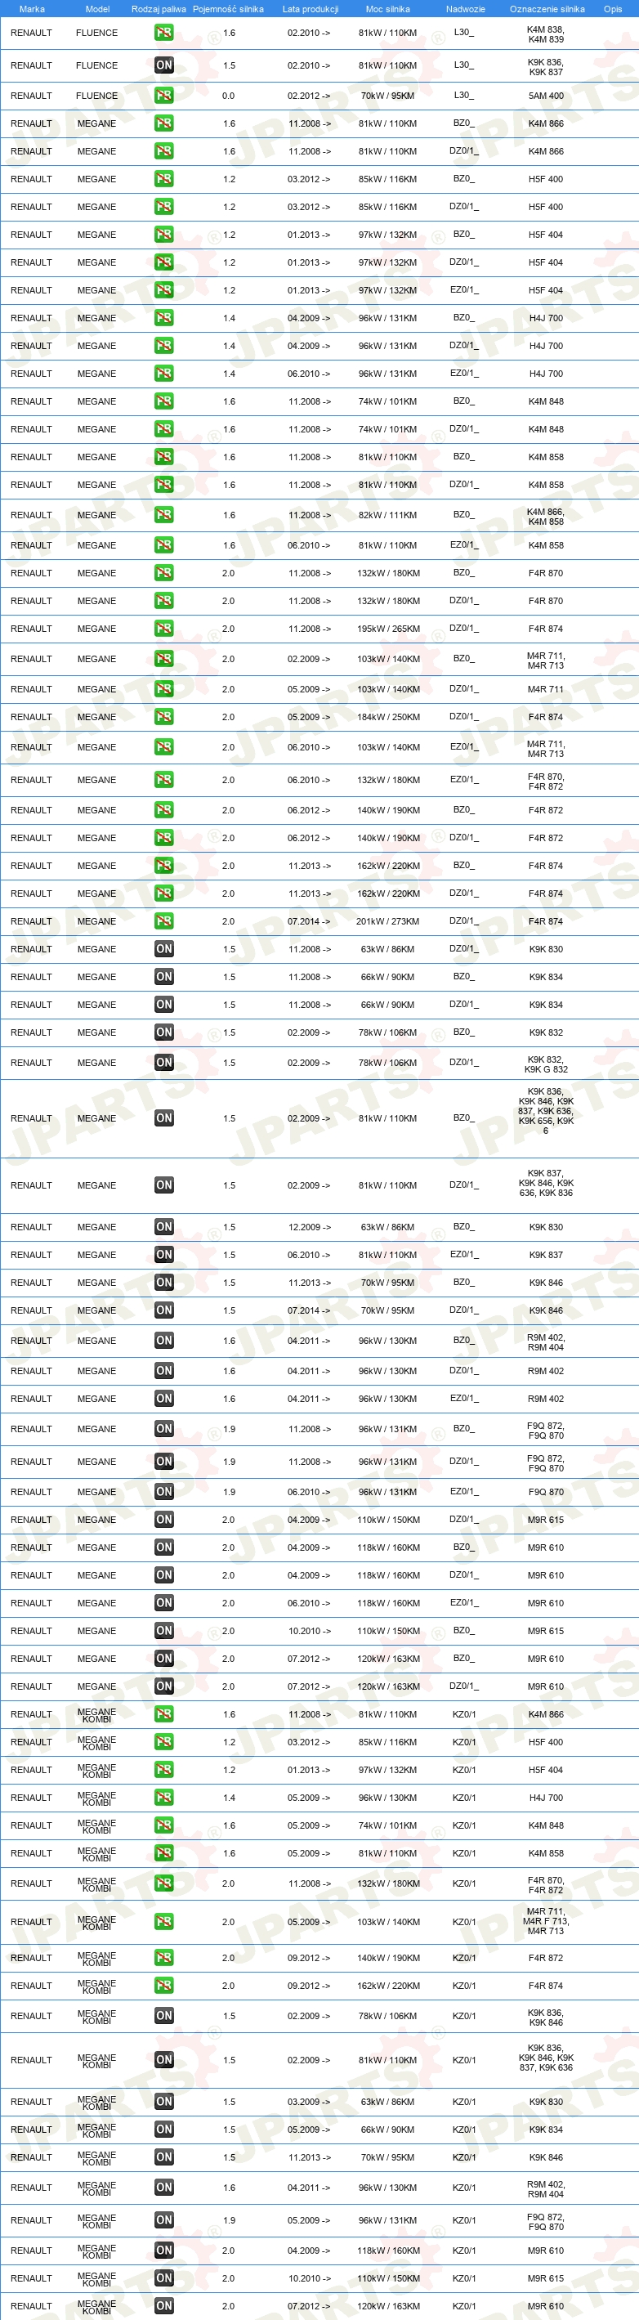Screen dimensions: 639x2320
Task: Select MEGANE KOMBI cell in H4J 700 row
Action: 96,1798
